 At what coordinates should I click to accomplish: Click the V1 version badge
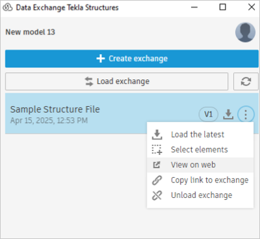(x=209, y=114)
